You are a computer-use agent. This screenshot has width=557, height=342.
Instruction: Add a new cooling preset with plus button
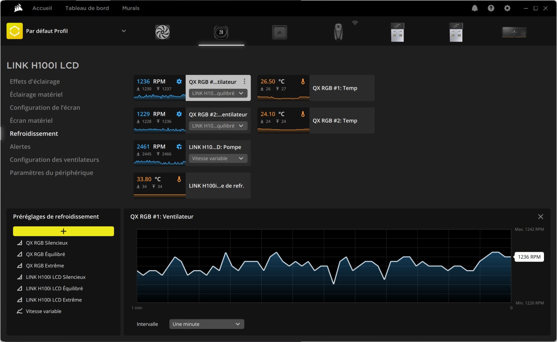[64, 231]
